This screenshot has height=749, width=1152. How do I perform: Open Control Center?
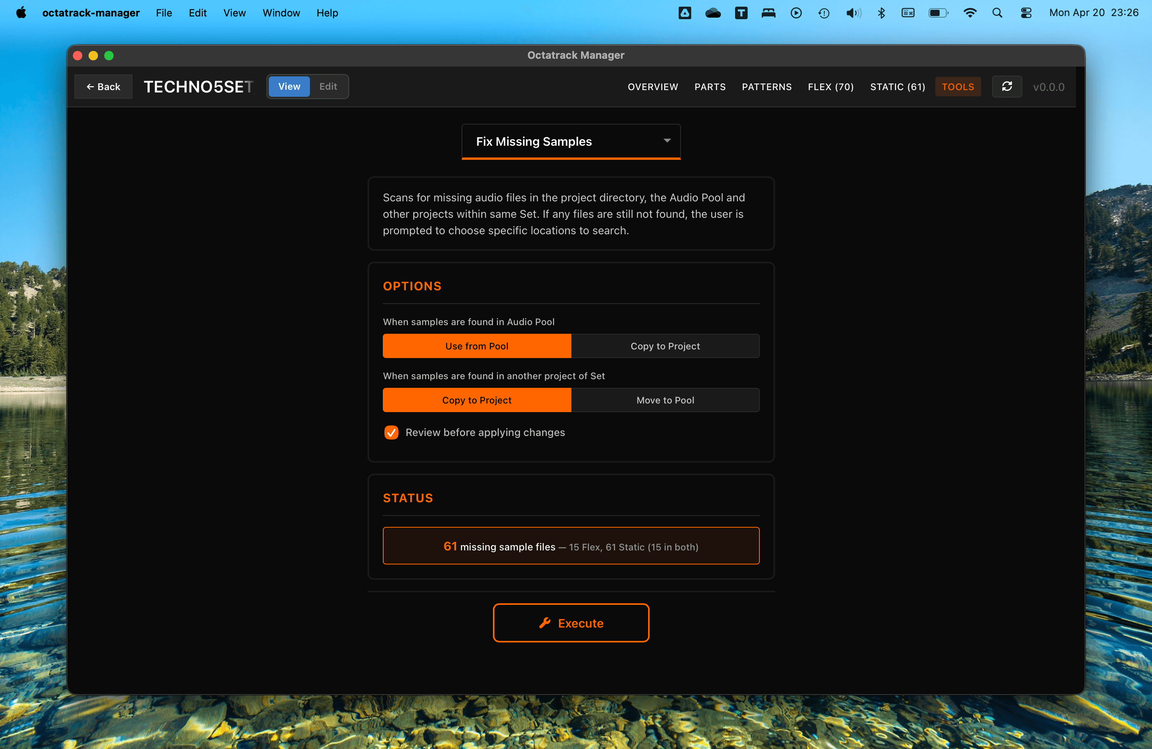(1026, 13)
